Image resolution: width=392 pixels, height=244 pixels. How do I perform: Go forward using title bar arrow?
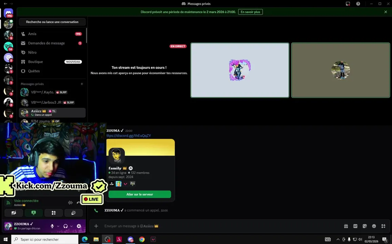pyautogui.click(x=11, y=4)
